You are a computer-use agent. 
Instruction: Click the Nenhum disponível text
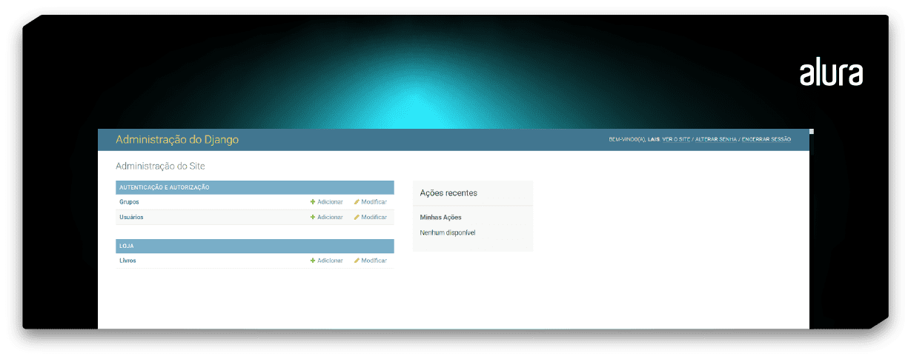[447, 232]
